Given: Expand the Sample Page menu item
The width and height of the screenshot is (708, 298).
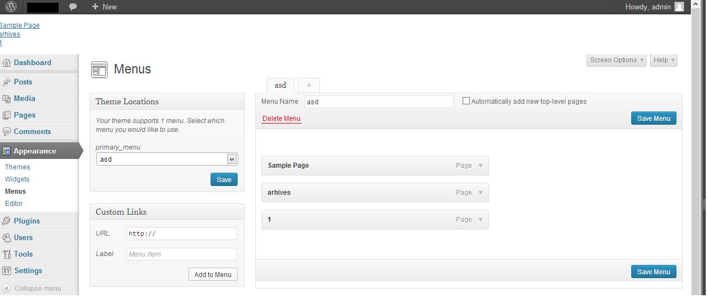Looking at the screenshot, I should click(480, 166).
